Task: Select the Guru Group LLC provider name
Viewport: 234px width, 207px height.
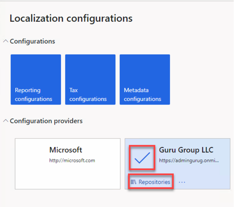Action: coord(186,150)
